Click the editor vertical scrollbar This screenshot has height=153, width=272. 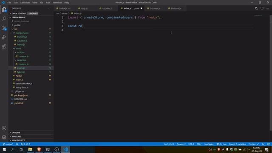pos(271,73)
